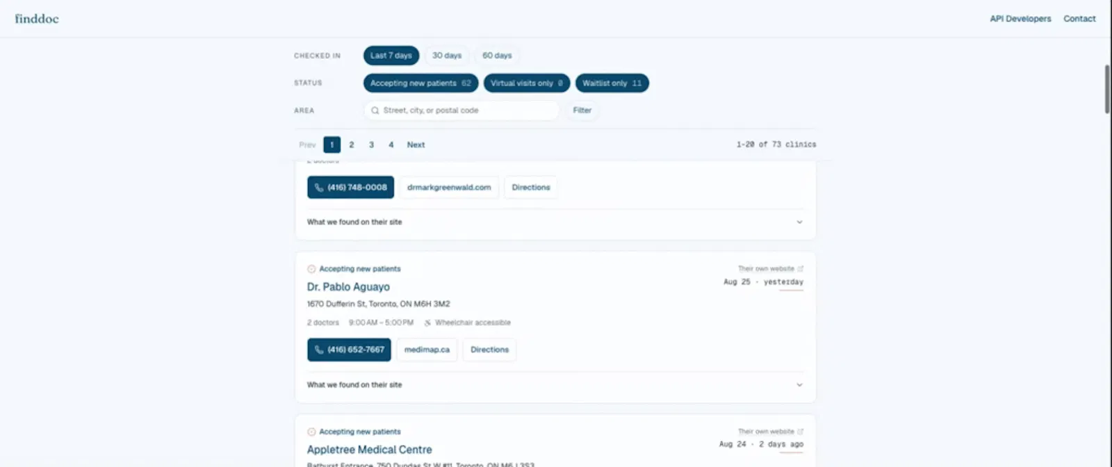Click phone icon on (416) 748-0008 button
Screen dimensions: 1112x467
point(319,187)
